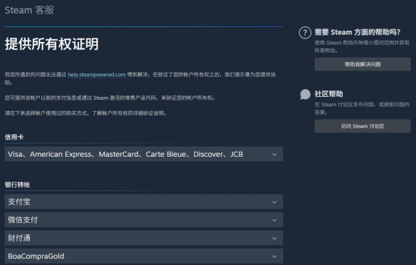
Task: Click the 银行转帐 section label
Action: coord(17,185)
